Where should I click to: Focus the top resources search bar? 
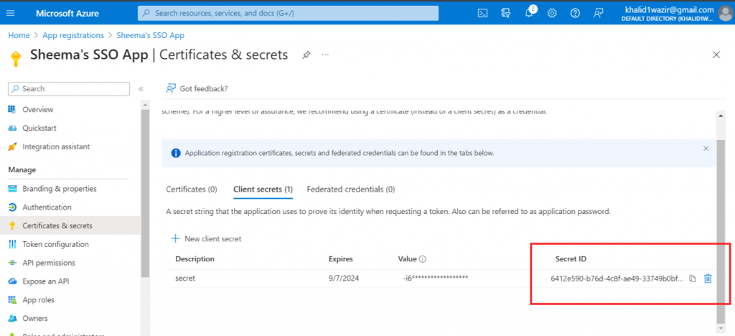(289, 13)
